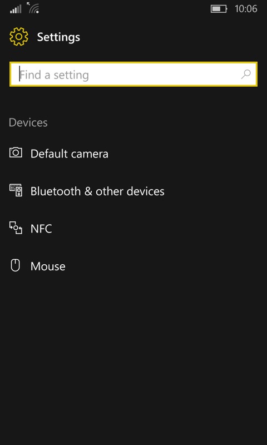This screenshot has width=267, height=445.
Task: Click the Mouse icon
Action: click(x=15, y=265)
